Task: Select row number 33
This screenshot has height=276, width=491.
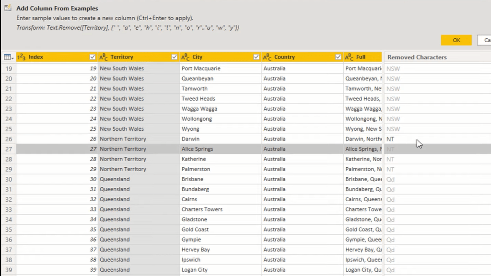Action: pyautogui.click(x=9, y=209)
